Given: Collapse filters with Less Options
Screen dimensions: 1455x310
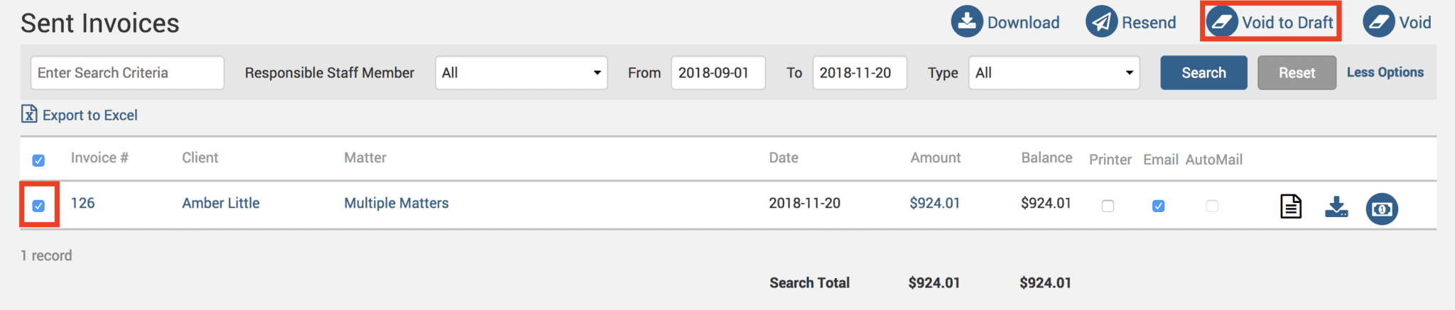Looking at the screenshot, I should 1385,72.
